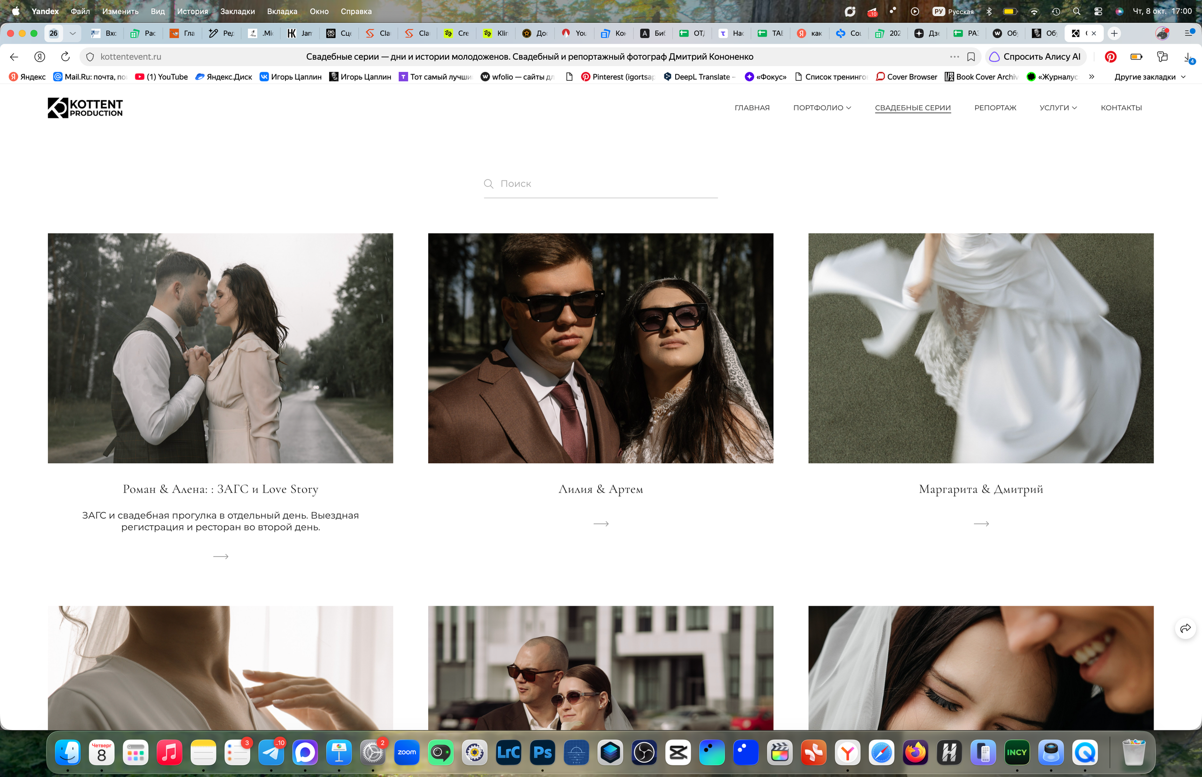This screenshot has height=777, width=1202.
Task: Click arrow under Лилия & Артем title
Action: tap(601, 524)
